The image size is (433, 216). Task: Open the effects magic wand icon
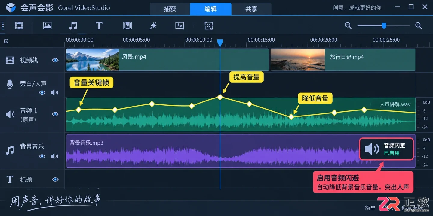153,25
